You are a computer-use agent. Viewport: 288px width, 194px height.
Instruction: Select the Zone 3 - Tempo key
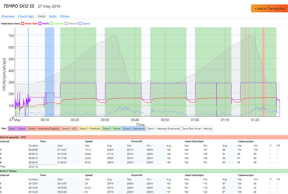coord(112,128)
